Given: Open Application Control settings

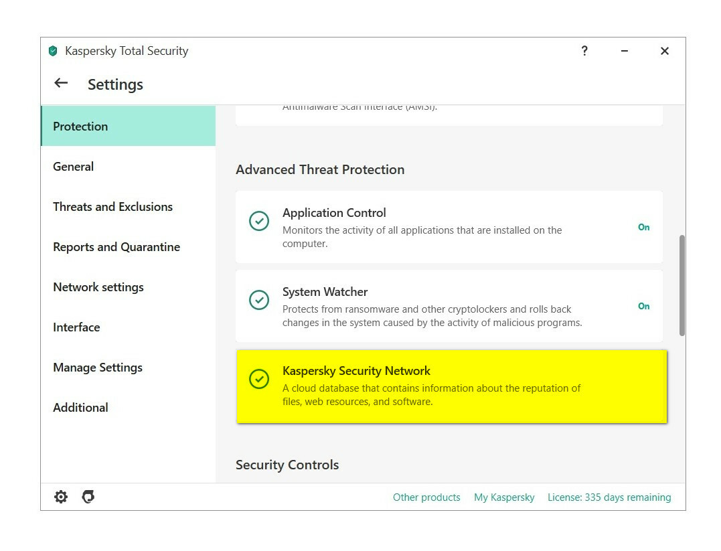Looking at the screenshot, I should (449, 227).
